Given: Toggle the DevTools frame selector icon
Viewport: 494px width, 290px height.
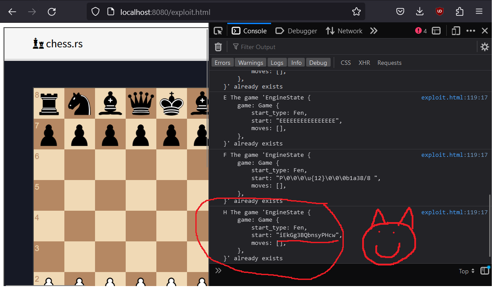Looking at the screenshot, I should 436,31.
